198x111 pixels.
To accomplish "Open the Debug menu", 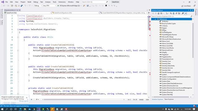I will tap(36, 2).
